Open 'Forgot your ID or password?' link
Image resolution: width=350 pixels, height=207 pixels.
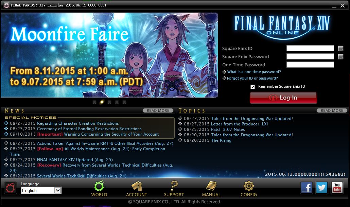tap(252, 79)
